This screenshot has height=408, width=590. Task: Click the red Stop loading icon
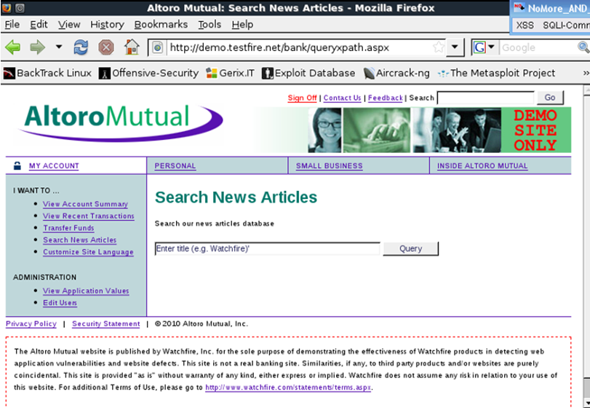point(106,47)
